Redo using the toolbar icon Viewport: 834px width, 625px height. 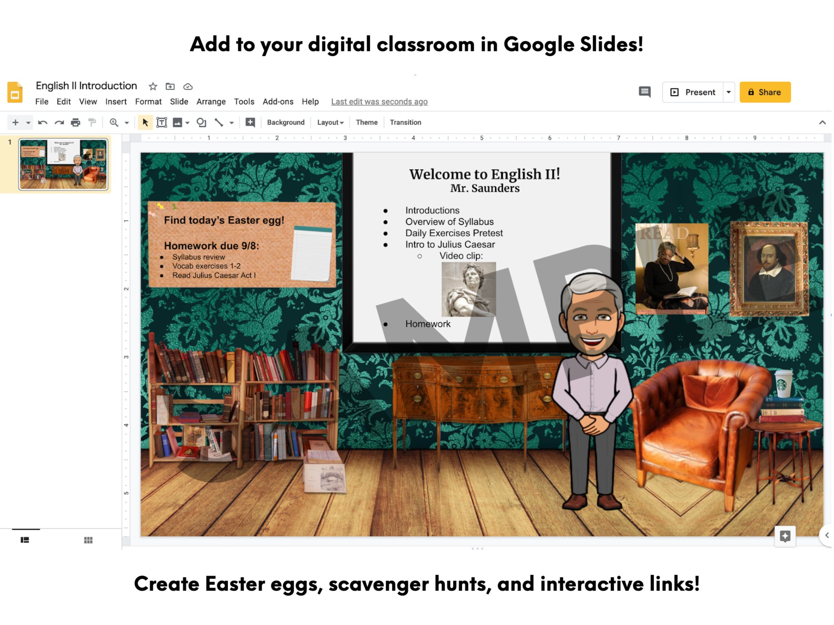[59, 122]
